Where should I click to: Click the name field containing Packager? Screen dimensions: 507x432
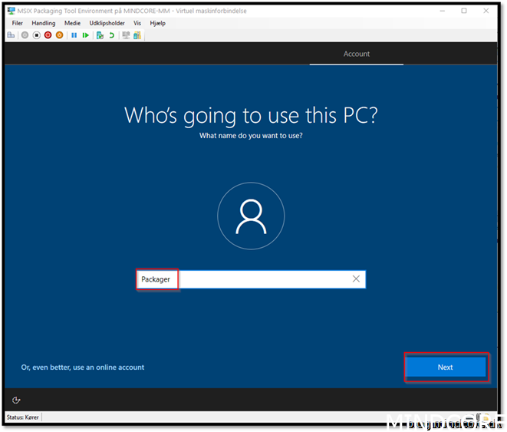pyautogui.click(x=250, y=279)
